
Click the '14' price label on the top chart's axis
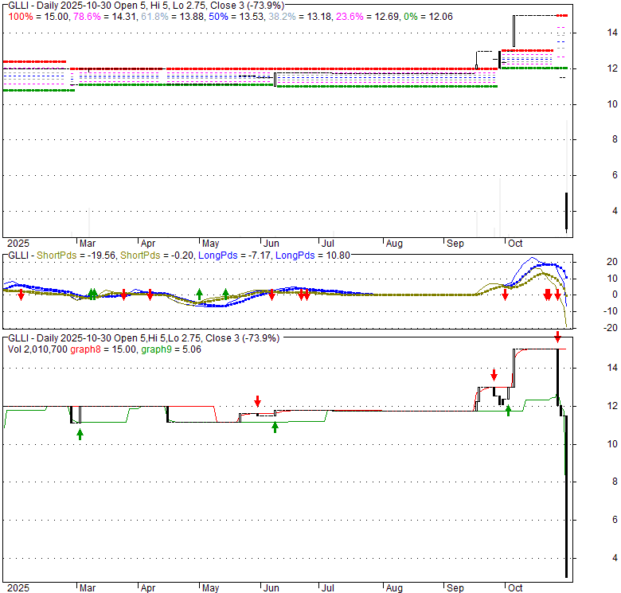(612, 33)
